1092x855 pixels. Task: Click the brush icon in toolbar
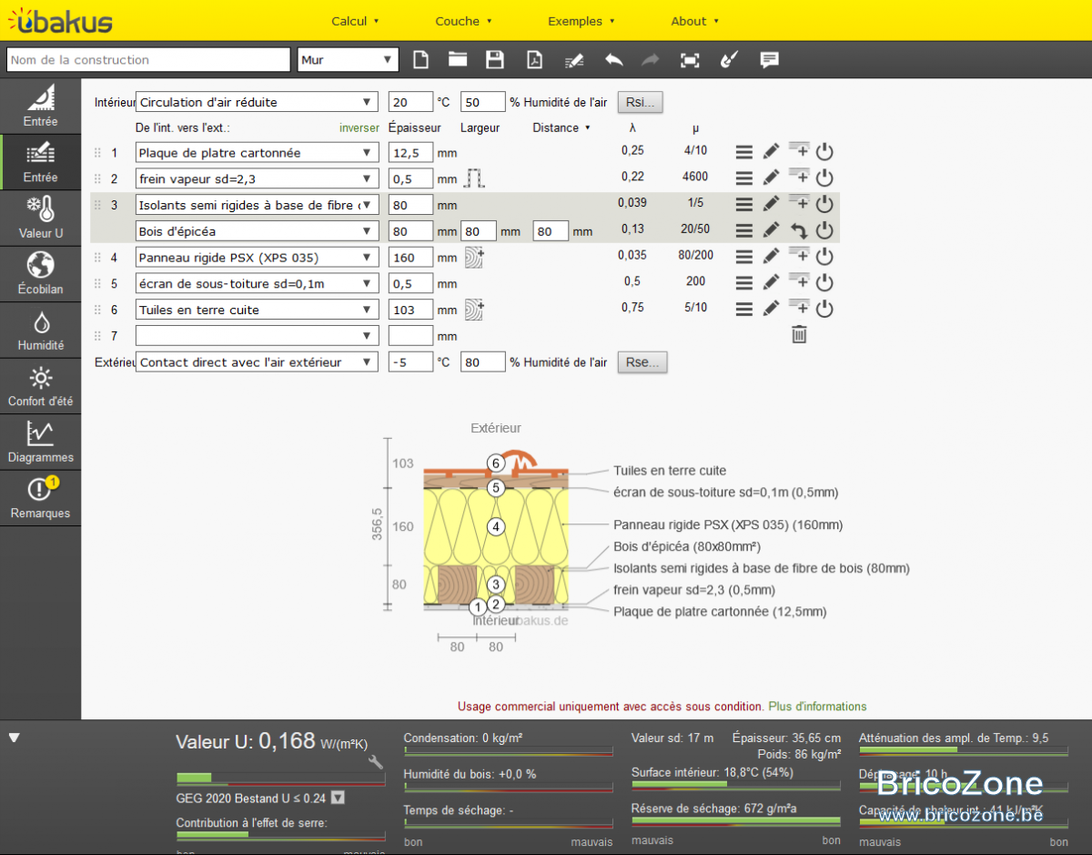click(x=729, y=60)
